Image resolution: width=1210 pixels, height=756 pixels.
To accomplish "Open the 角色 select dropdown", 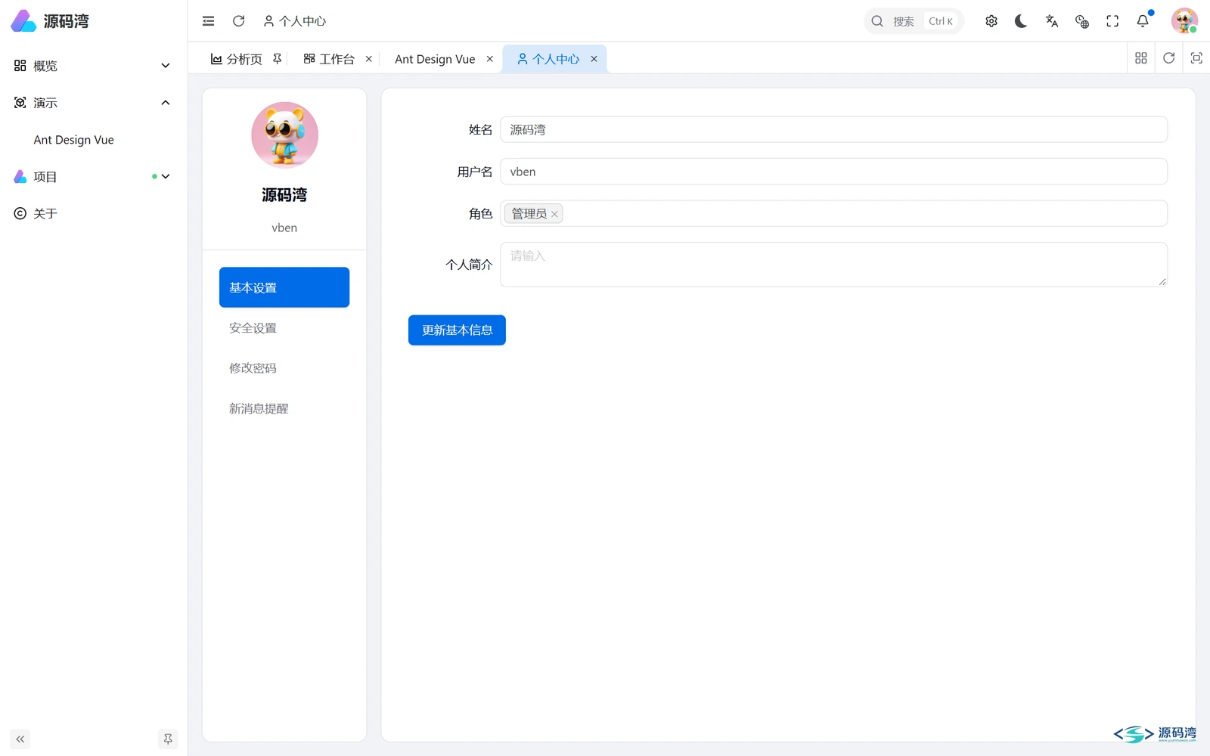I will point(833,214).
